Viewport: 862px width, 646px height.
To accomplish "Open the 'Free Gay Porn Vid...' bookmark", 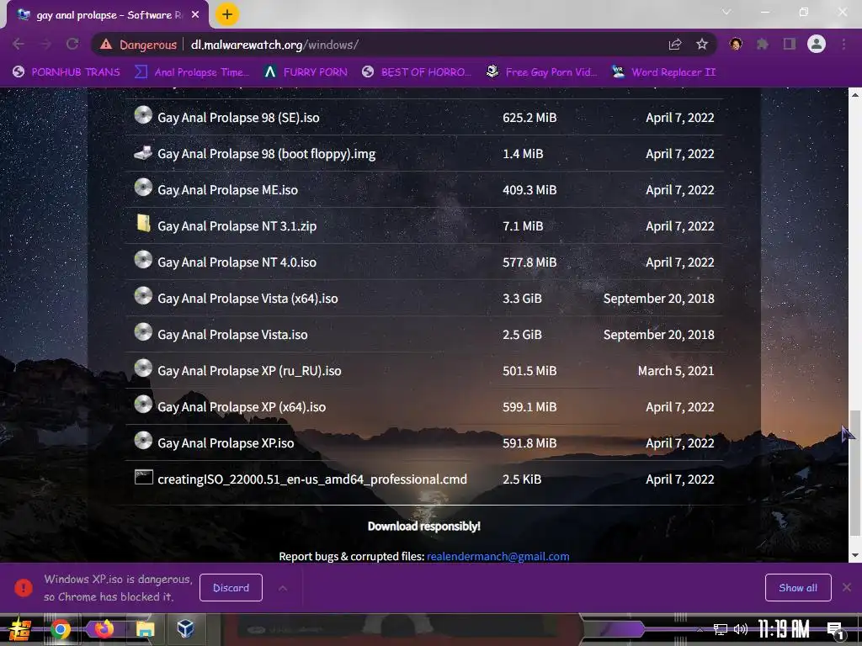I will pos(541,72).
